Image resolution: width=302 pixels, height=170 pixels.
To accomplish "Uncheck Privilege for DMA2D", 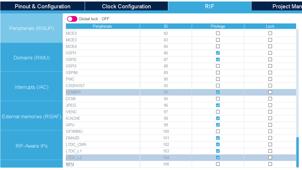I will [x=218, y=138].
